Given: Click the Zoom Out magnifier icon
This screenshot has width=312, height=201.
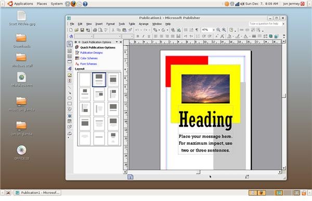Looking at the screenshot, I should [218, 30].
